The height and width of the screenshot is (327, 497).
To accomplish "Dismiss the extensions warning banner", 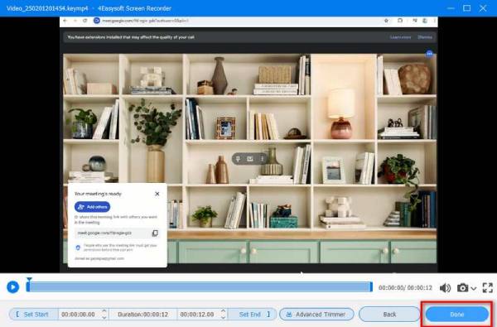I will pos(425,37).
